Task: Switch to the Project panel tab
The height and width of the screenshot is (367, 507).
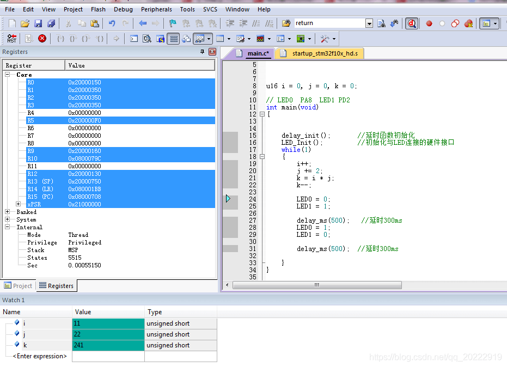Action: (x=18, y=286)
